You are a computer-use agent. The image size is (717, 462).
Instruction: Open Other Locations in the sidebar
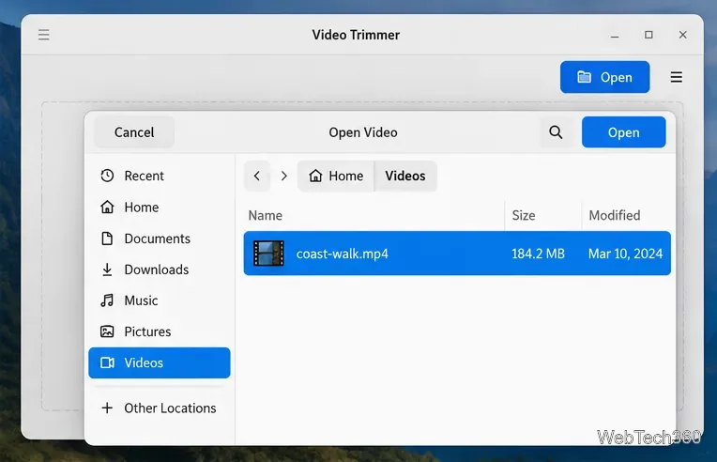(160, 408)
